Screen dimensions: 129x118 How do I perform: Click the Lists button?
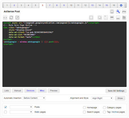click(x=7, y=91)
